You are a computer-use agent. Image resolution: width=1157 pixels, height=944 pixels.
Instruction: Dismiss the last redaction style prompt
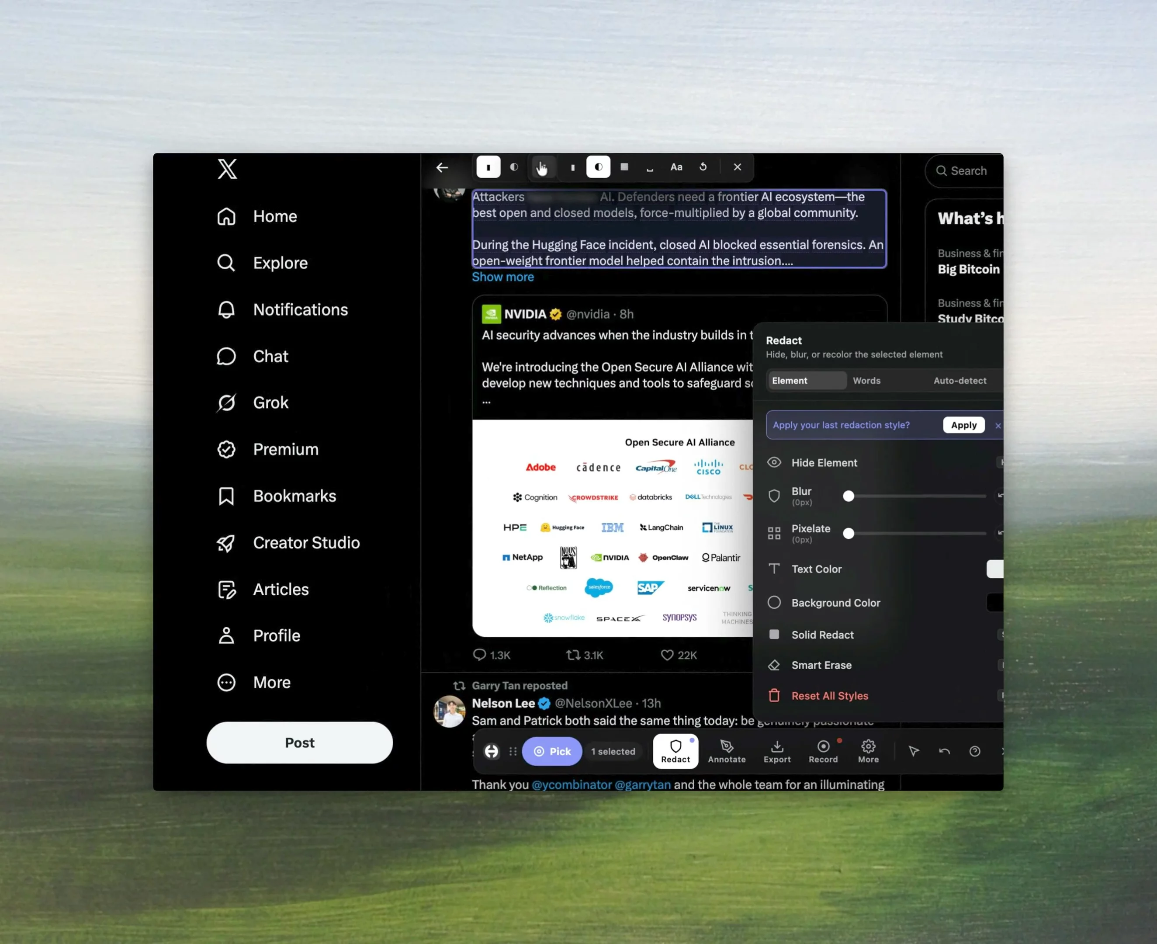point(998,426)
